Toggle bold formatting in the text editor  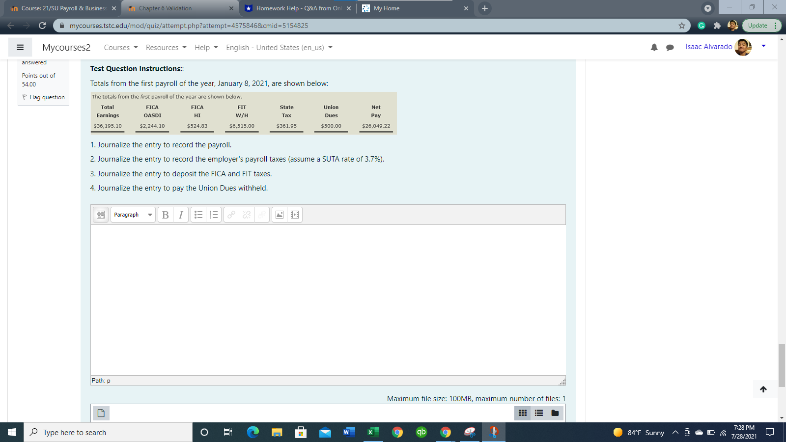tap(165, 214)
